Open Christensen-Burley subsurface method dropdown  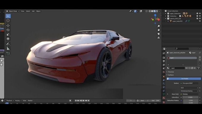(x=189, y=91)
